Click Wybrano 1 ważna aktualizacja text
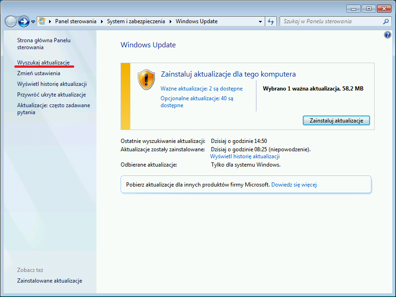The image size is (396, 297). point(313,89)
